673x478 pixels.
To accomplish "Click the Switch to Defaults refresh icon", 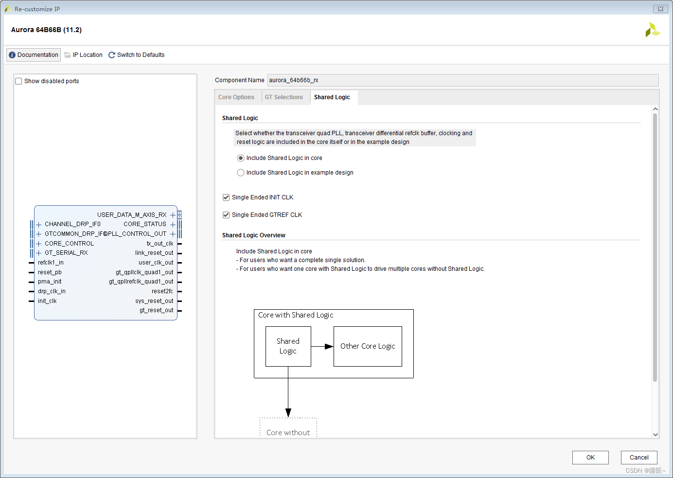I will (112, 55).
